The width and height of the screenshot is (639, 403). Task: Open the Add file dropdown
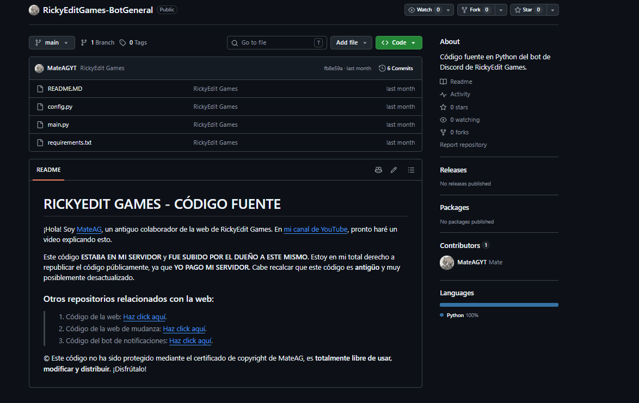(351, 43)
